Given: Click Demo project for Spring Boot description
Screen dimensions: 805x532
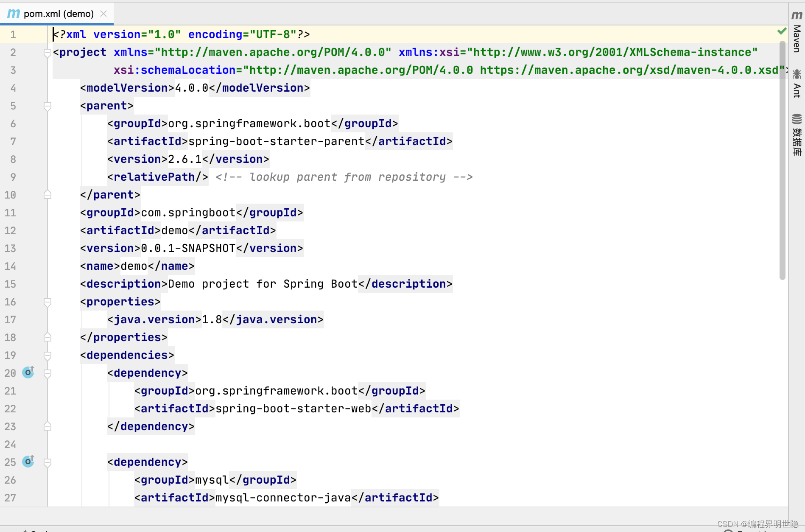Looking at the screenshot, I should pyautogui.click(x=263, y=284).
